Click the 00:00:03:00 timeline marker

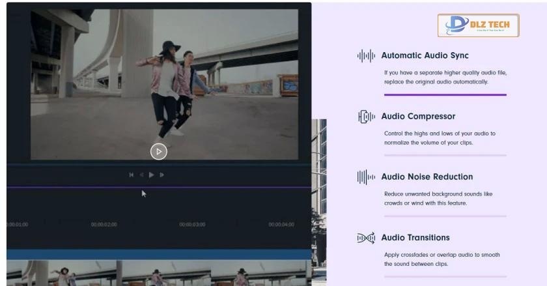192,225
